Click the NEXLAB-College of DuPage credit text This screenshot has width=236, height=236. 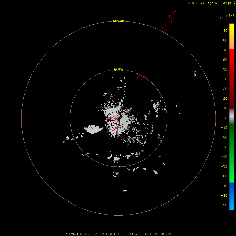tap(211, 3)
